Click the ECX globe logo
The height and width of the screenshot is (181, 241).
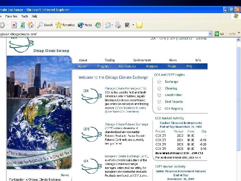coord(92,166)
